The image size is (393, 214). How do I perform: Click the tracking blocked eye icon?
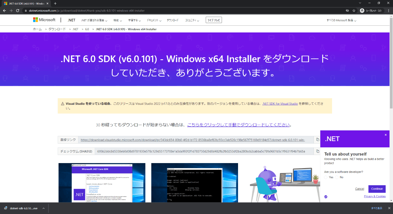tap(347, 11)
